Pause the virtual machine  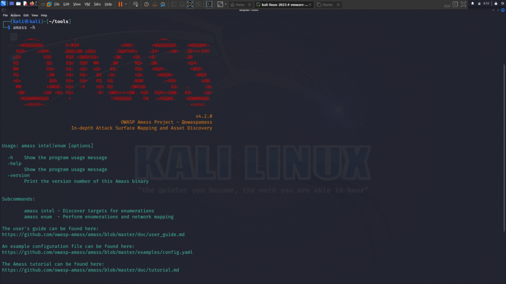click(x=120, y=4)
